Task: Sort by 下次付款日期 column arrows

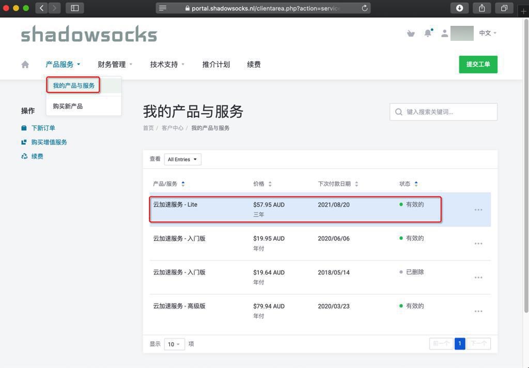Action: [356, 183]
